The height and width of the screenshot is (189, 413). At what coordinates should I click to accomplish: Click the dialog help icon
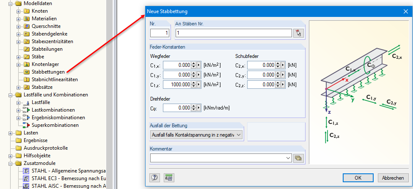point(155,178)
